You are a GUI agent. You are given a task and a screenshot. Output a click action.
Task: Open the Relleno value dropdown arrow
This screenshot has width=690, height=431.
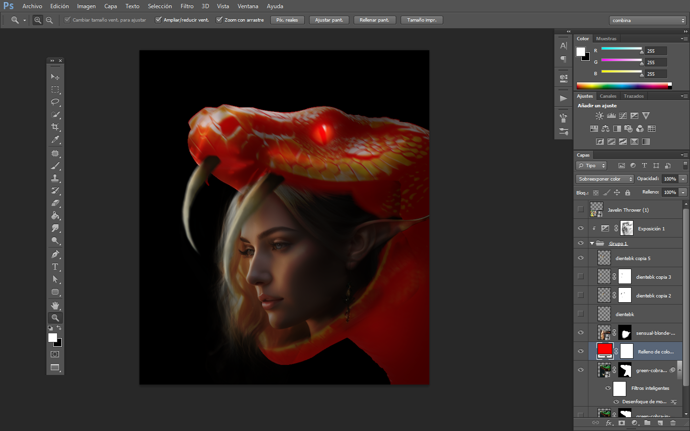click(683, 193)
